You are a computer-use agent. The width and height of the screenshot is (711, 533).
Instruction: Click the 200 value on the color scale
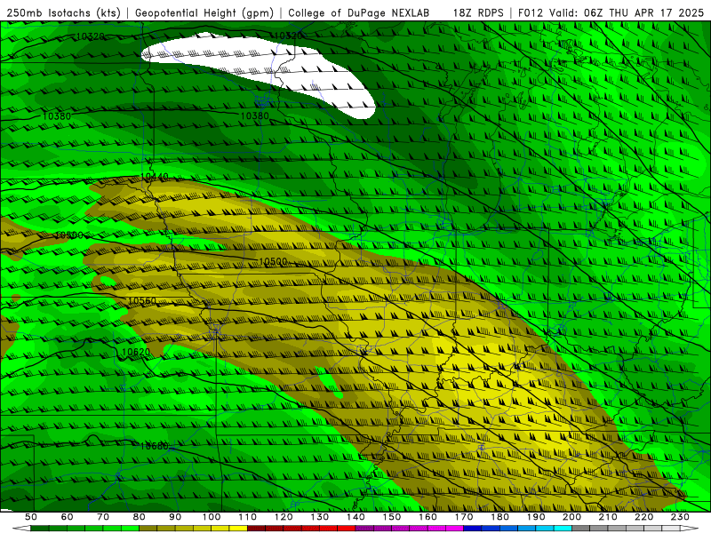[x=572, y=517]
